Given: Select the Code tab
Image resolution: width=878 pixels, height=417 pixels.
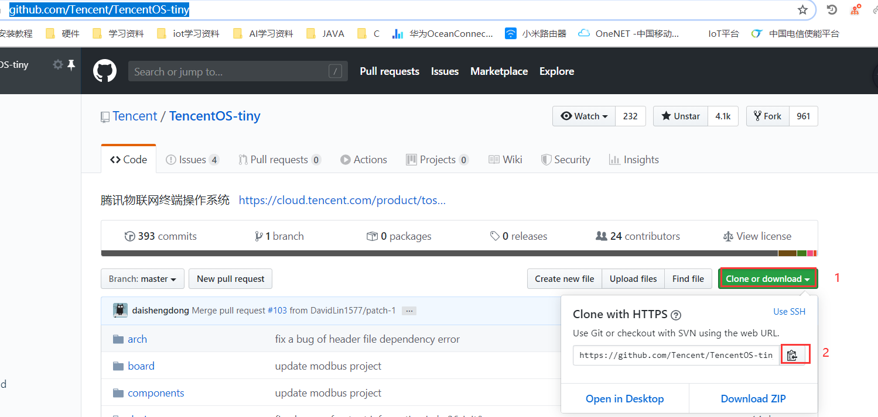Looking at the screenshot, I should pyautogui.click(x=128, y=160).
